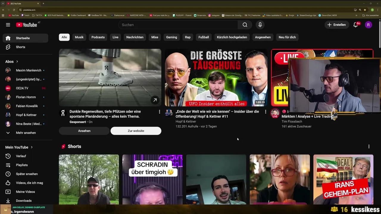Open the OE24.TV subscription
381x214 pixels.
(25, 88)
